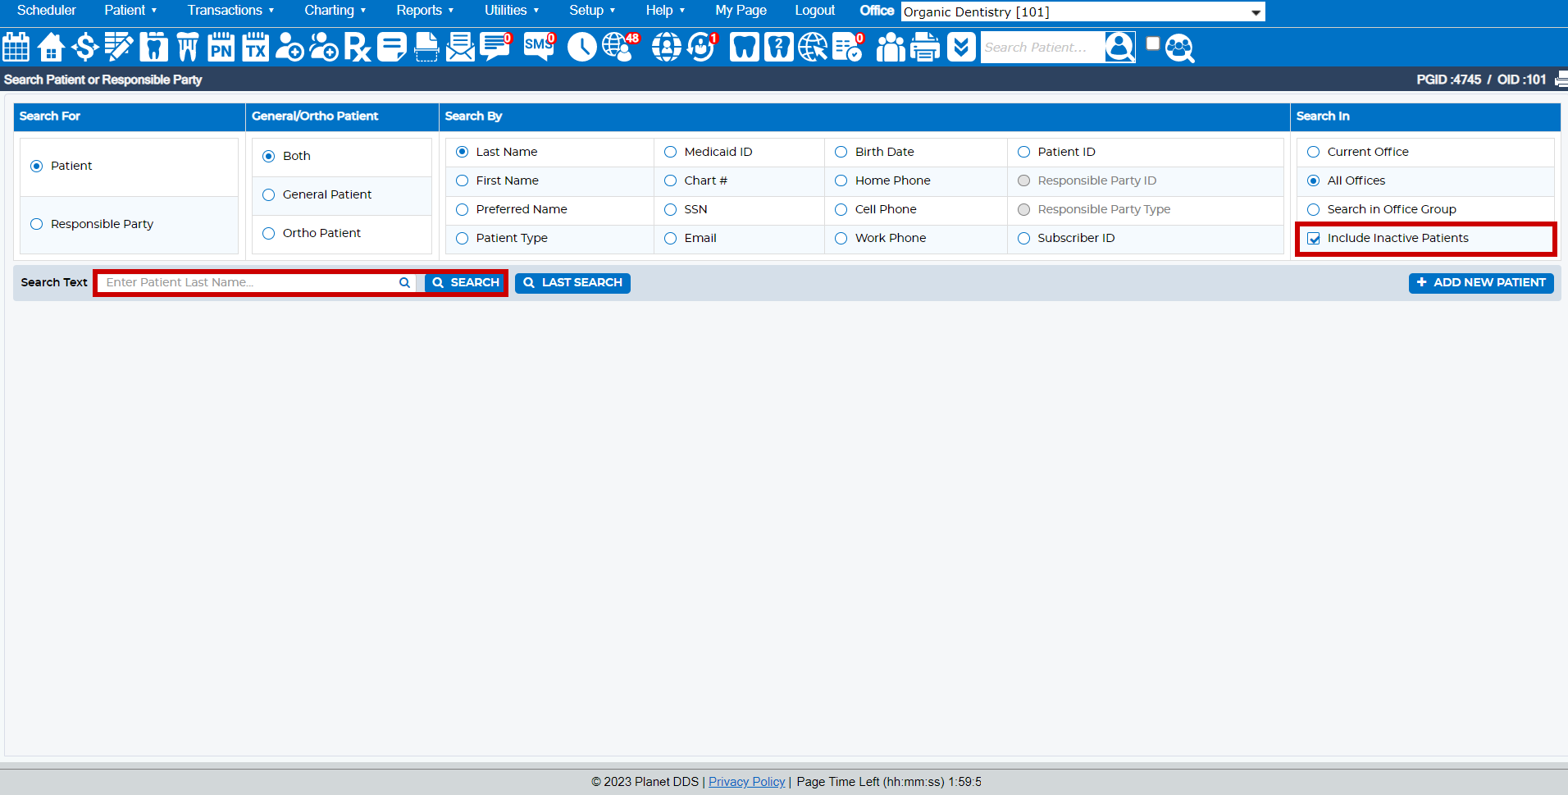This screenshot has height=795, width=1568.
Task: Select Search in Office Group option
Action: point(1313,209)
